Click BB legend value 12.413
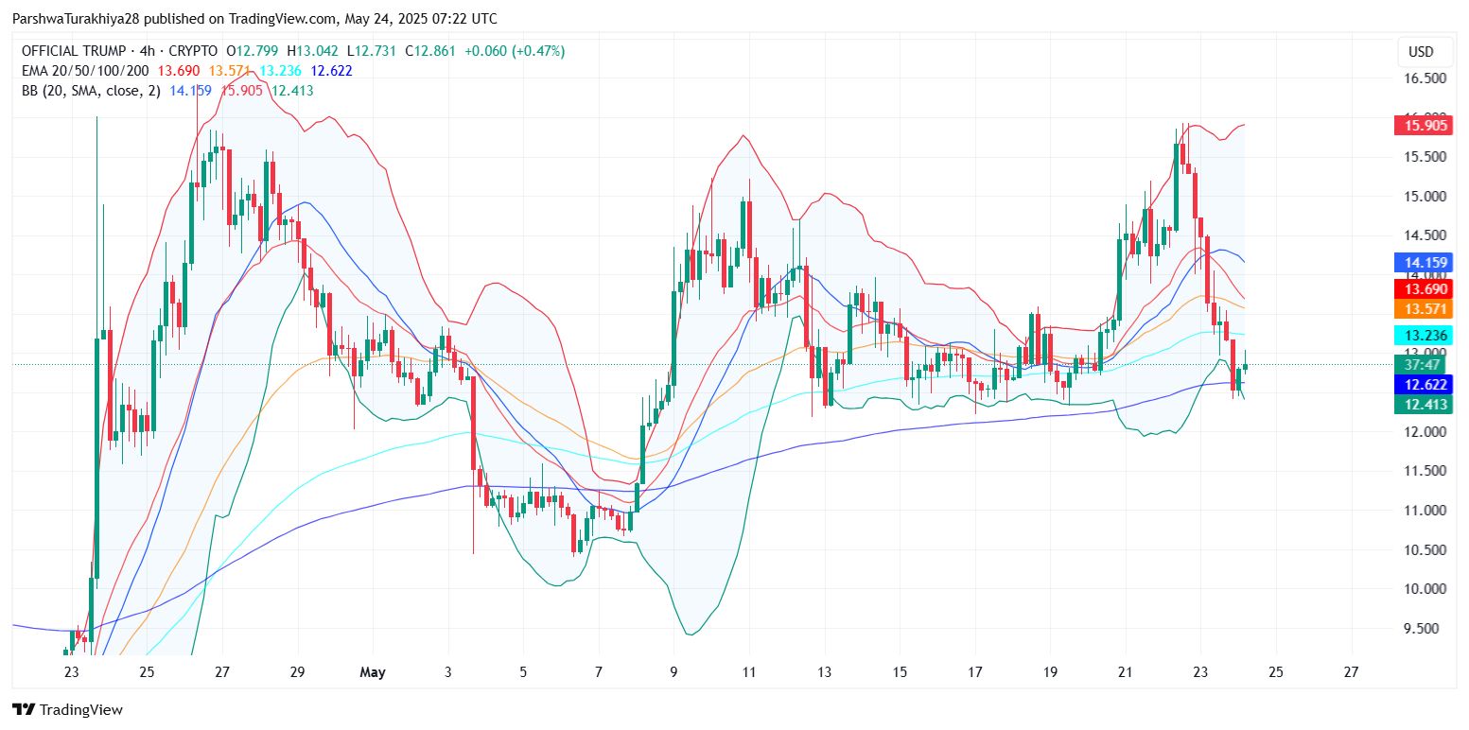1469x730 pixels. 292,91
